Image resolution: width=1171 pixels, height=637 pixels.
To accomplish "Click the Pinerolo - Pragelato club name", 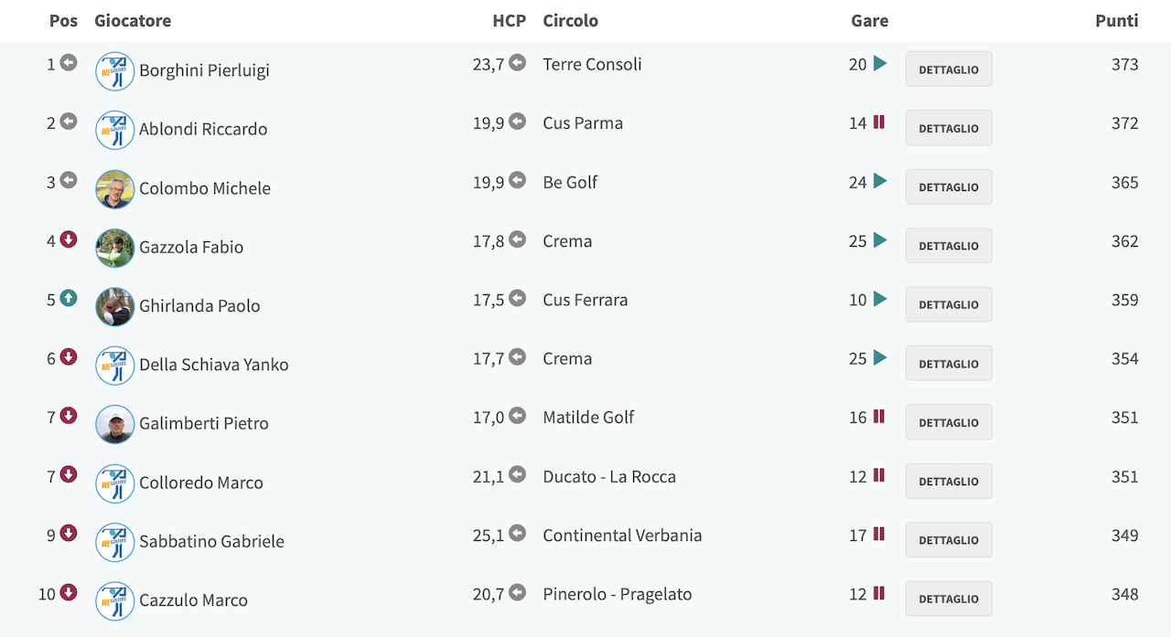I will [618, 594].
